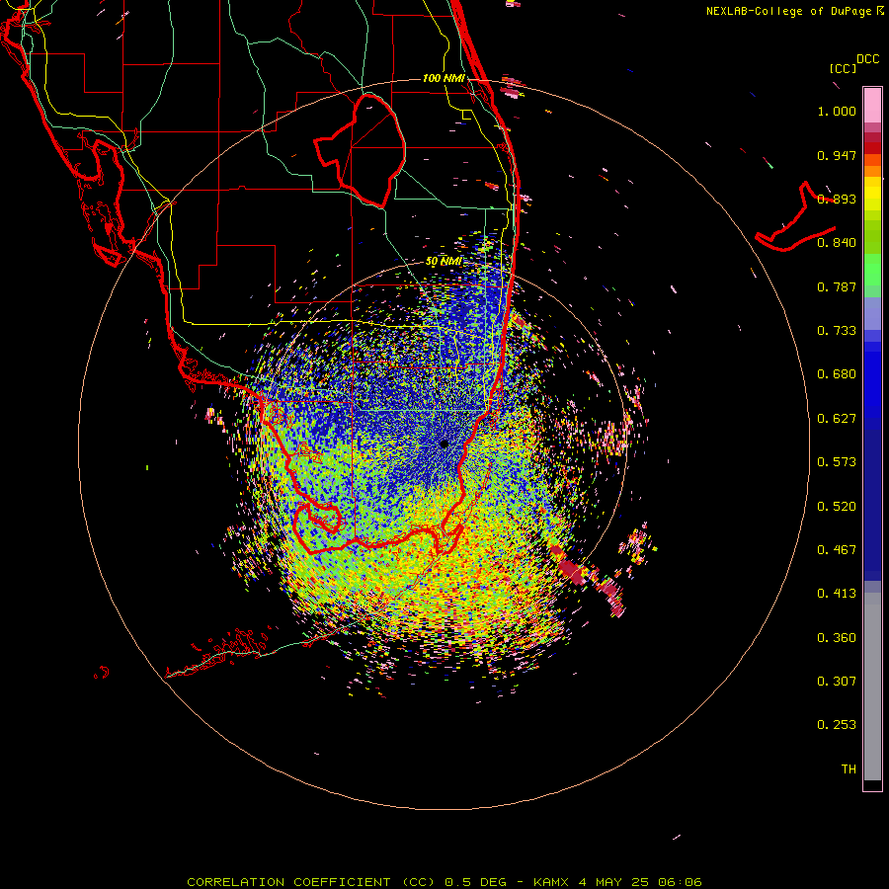Image resolution: width=889 pixels, height=889 pixels.
Task: Click the 0.253 scale value
Action: coord(837,725)
